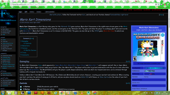Screen dimensions: 170x95
Task: Close the site notice with [close]
Action: (161, 15)
